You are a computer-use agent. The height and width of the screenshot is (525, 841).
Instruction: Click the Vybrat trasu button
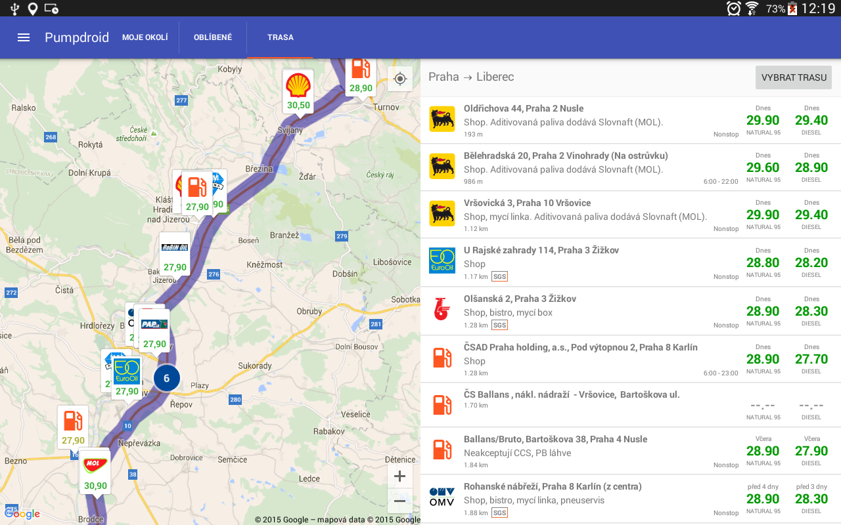[x=794, y=77]
